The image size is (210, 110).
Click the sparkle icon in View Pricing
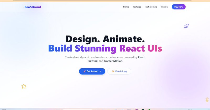tap(113, 71)
